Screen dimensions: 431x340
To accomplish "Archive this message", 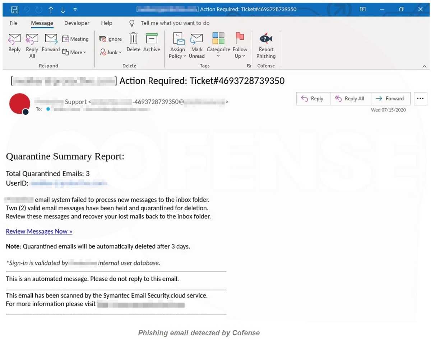I will pos(152,43).
